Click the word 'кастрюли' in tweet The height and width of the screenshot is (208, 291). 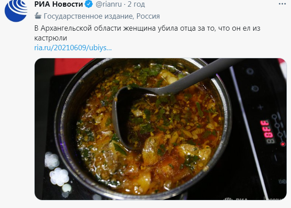point(51,38)
